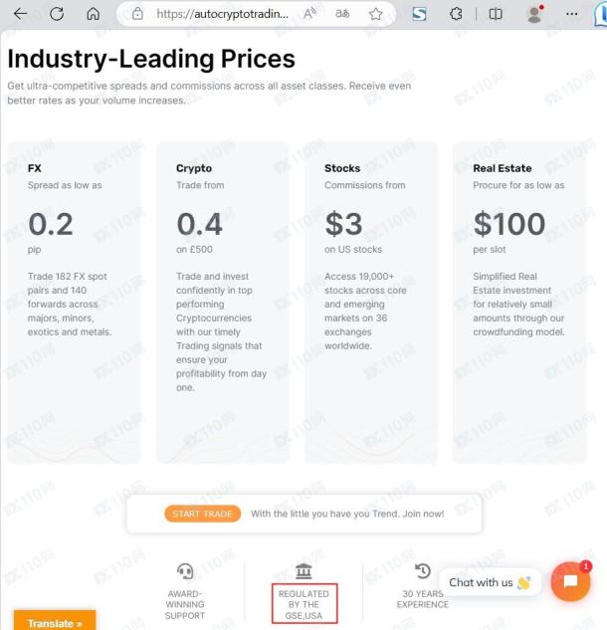Click the Regulated by the GSE, USA badge

[x=304, y=604]
